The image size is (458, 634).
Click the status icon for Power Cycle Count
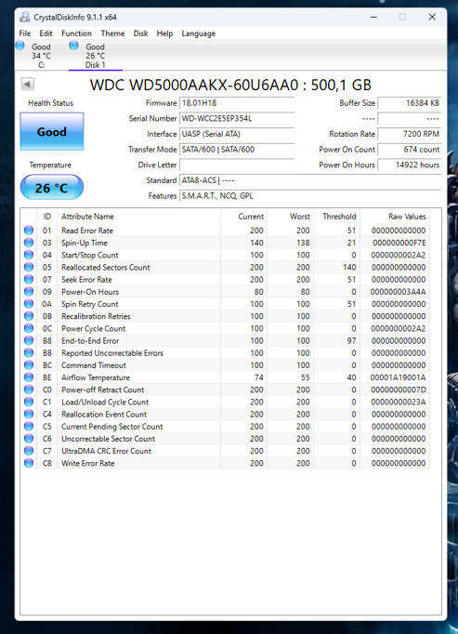click(29, 328)
